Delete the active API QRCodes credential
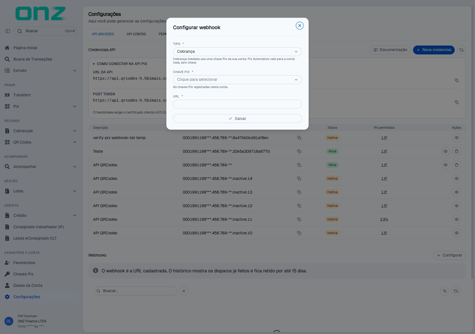Screen dimensions: 475x334 point(457,165)
